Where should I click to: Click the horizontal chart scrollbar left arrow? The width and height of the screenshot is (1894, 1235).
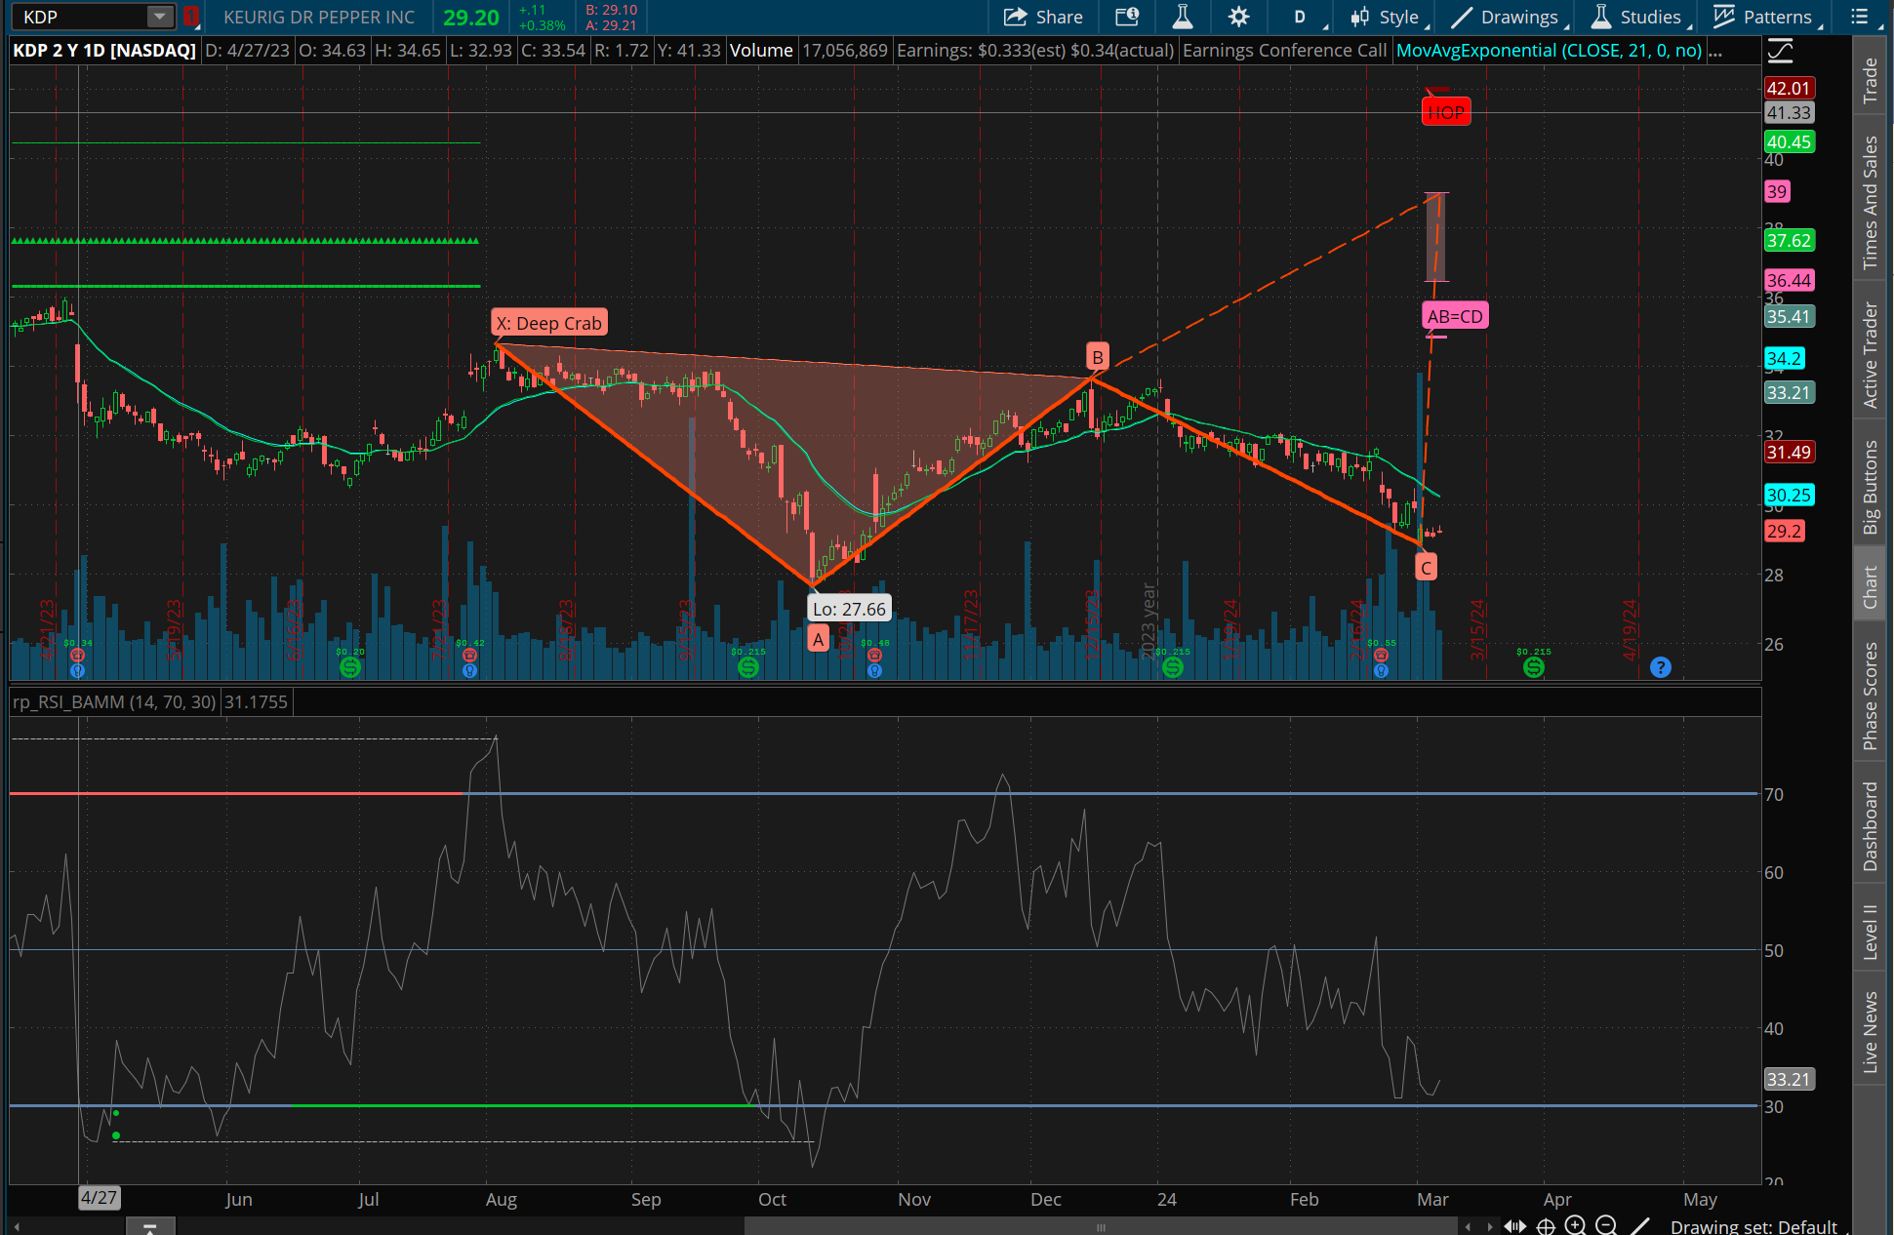click(x=16, y=1226)
